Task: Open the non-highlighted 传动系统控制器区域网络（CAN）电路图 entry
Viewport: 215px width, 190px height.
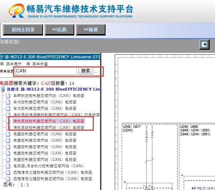Action: pyautogui.click(x=49, y=127)
